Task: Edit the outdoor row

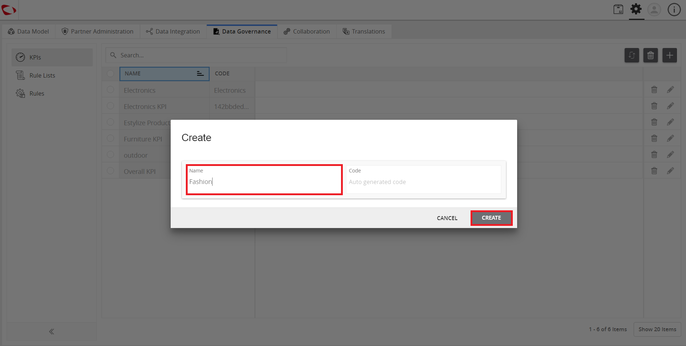Action: click(670, 154)
